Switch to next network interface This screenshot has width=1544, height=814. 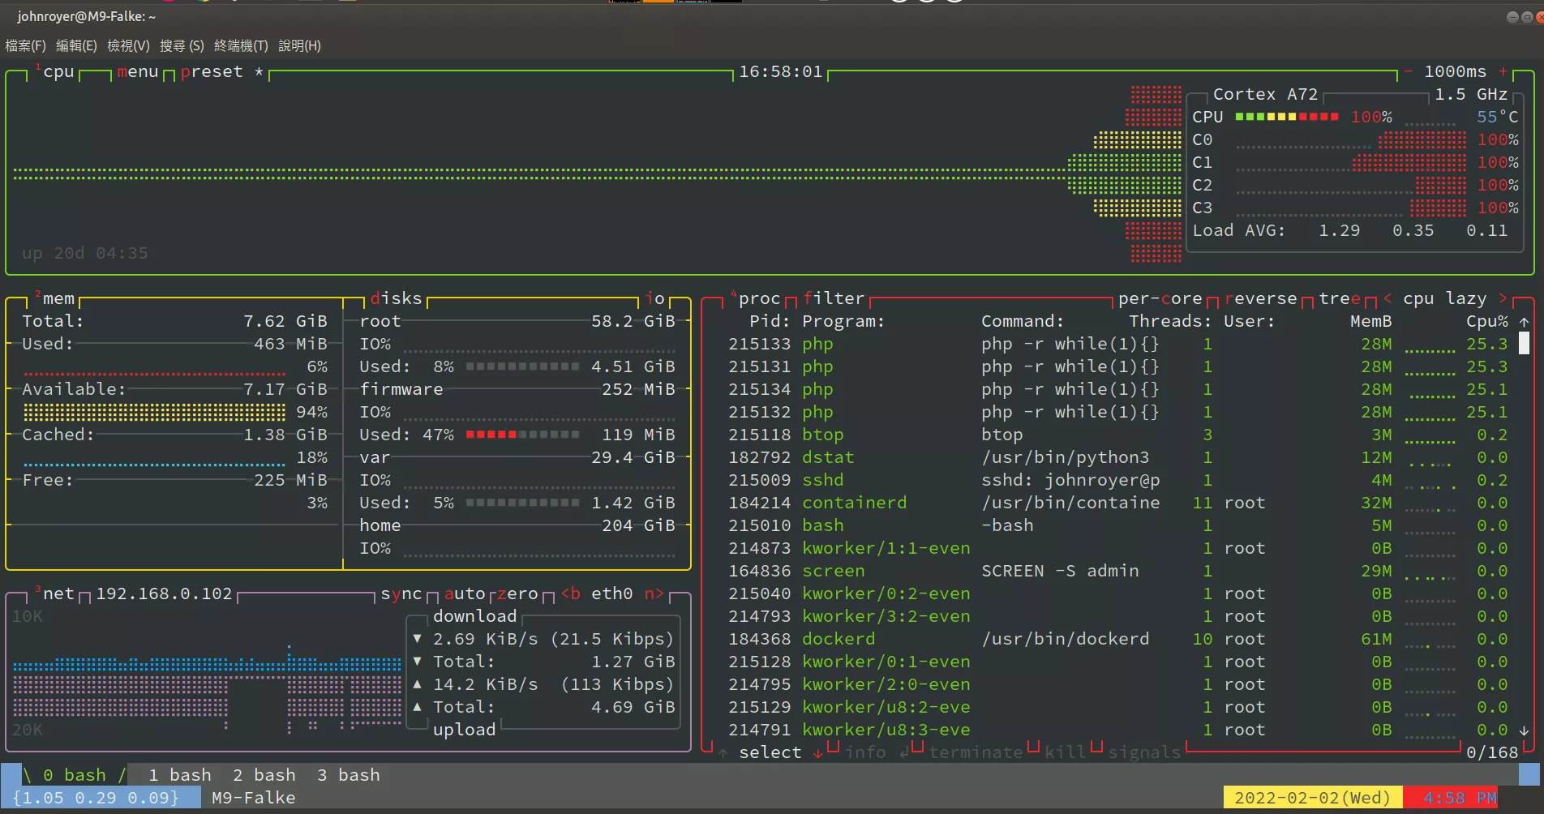(x=654, y=593)
